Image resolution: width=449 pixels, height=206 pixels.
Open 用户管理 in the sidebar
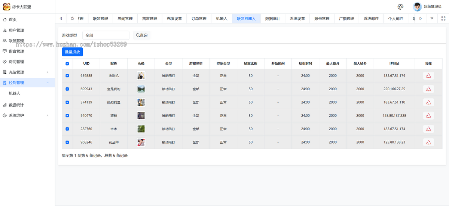point(27,30)
